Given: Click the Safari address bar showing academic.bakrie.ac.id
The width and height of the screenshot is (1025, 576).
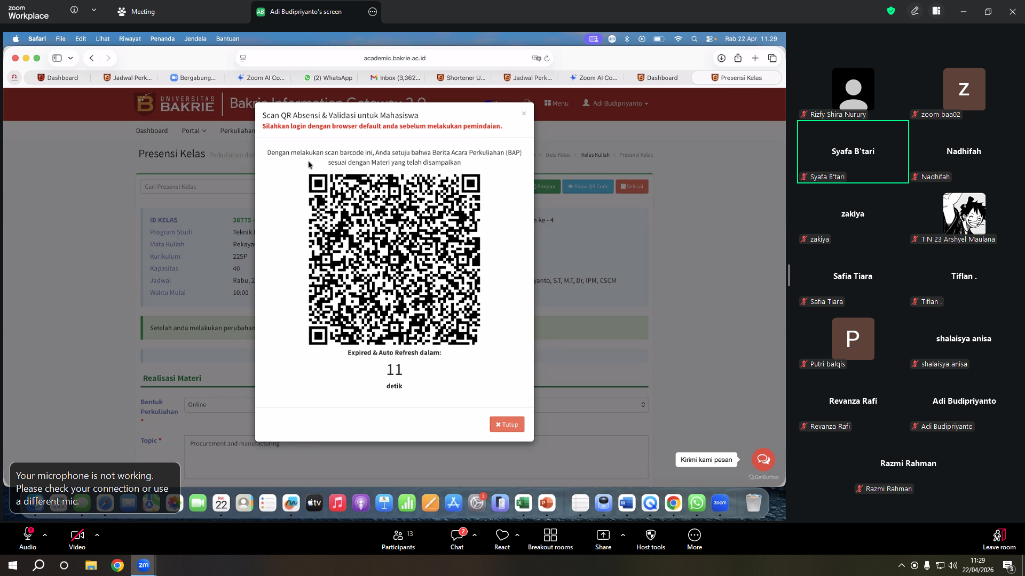Looking at the screenshot, I should tap(395, 58).
